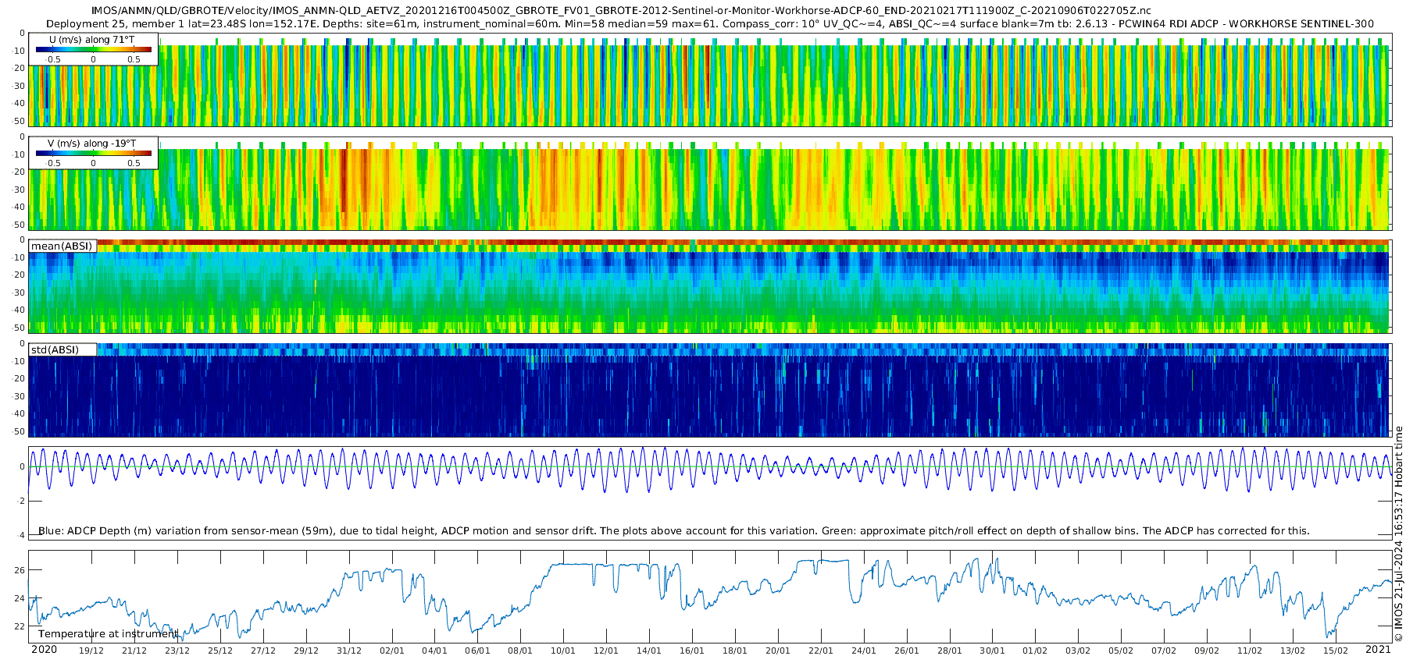Image resolution: width=1406 pixels, height=663 pixels.
Task: Select the std(ABSI) panel label
Action: pos(55,350)
